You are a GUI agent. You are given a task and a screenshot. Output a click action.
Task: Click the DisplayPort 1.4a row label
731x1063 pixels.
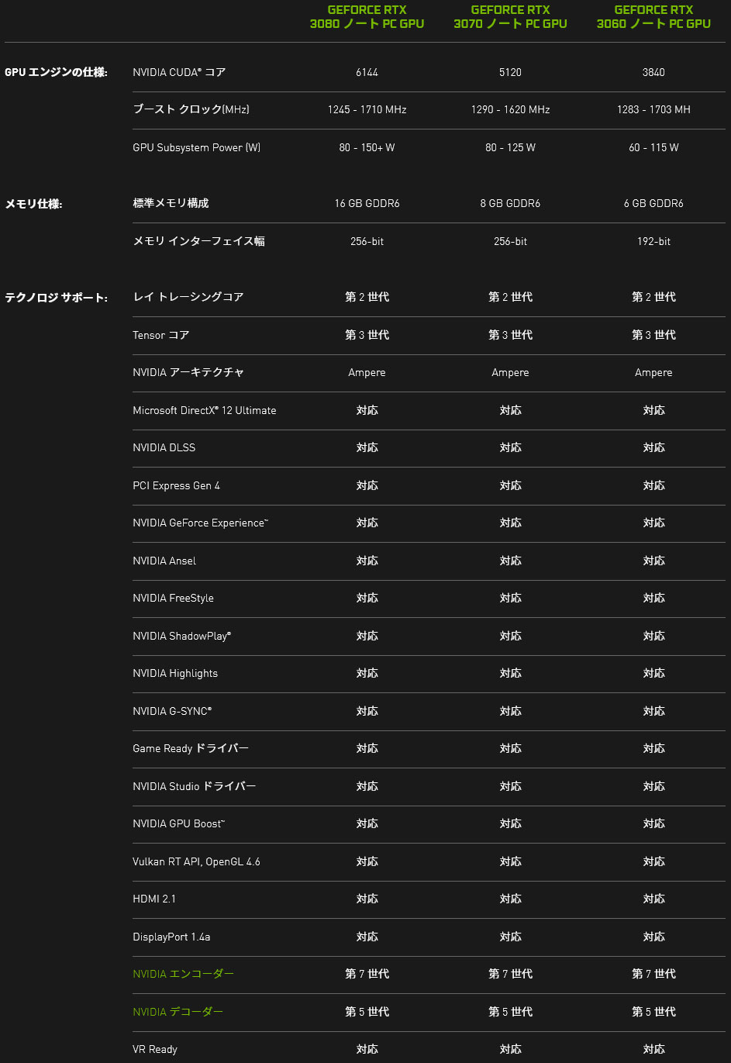pyautogui.click(x=171, y=937)
